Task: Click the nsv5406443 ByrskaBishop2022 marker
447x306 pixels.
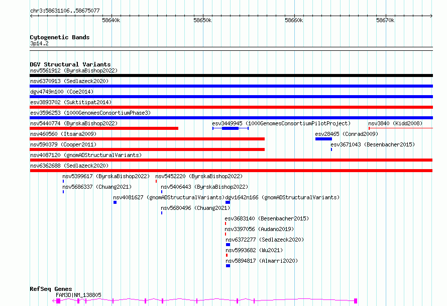Action: [x=162, y=192]
